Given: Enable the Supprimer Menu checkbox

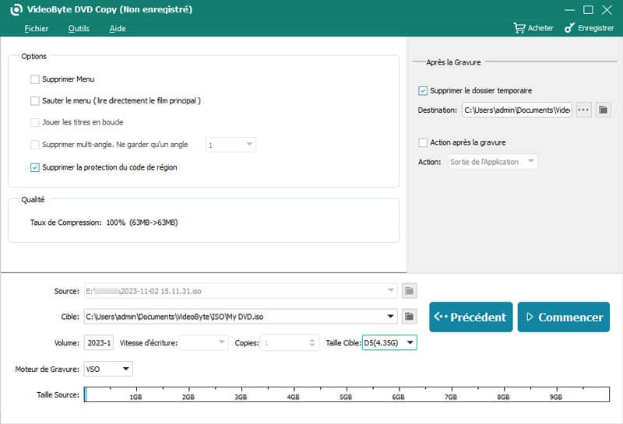Looking at the screenshot, I should [34, 79].
